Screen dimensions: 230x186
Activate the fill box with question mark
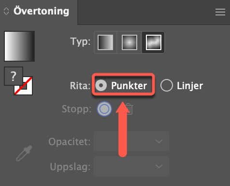[x=14, y=76]
